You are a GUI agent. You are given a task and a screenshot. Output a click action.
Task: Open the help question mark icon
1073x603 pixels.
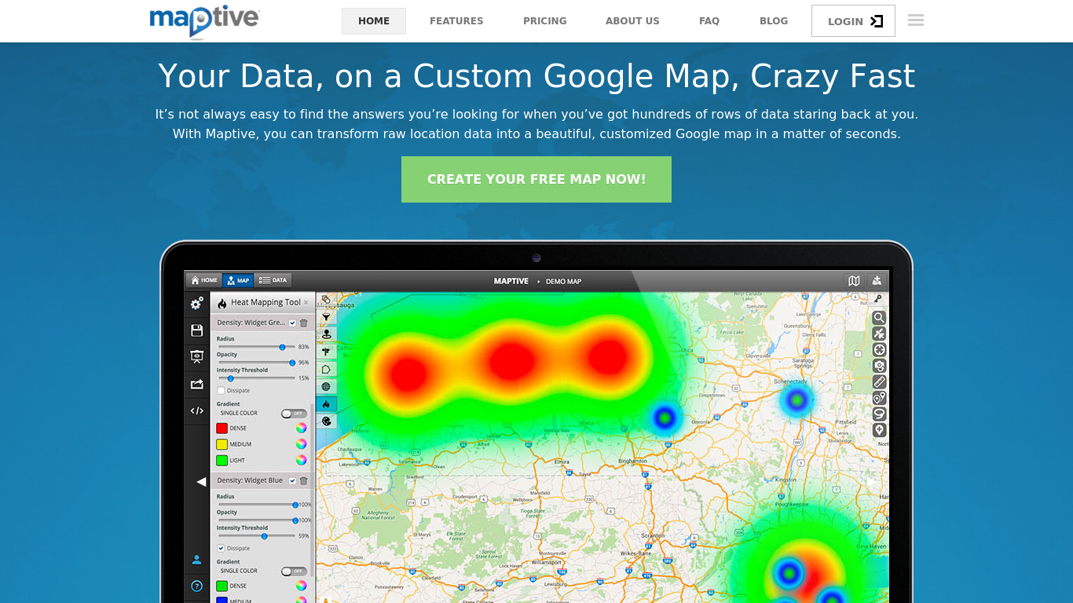tap(197, 586)
